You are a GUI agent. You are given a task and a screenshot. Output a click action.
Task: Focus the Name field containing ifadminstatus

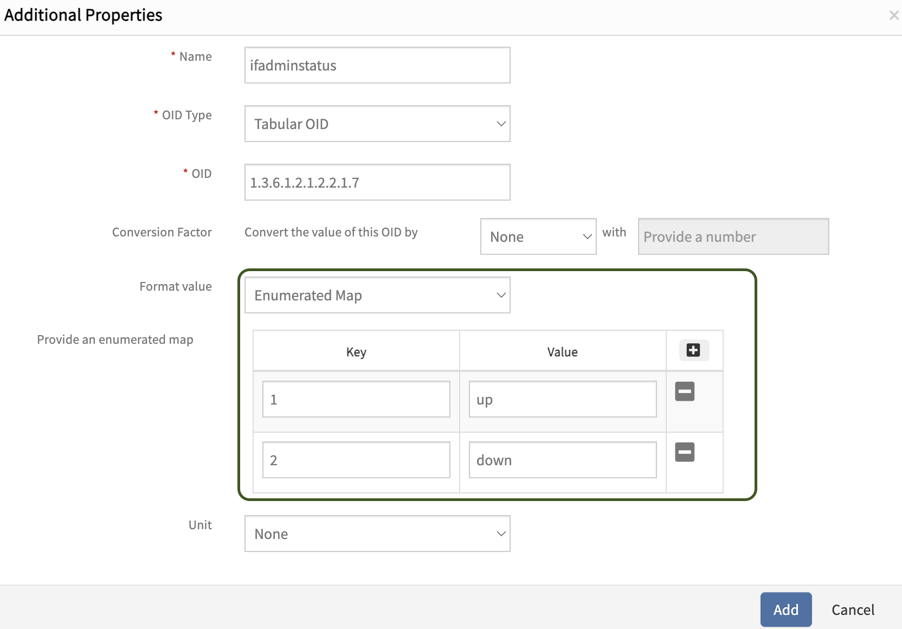point(377,66)
